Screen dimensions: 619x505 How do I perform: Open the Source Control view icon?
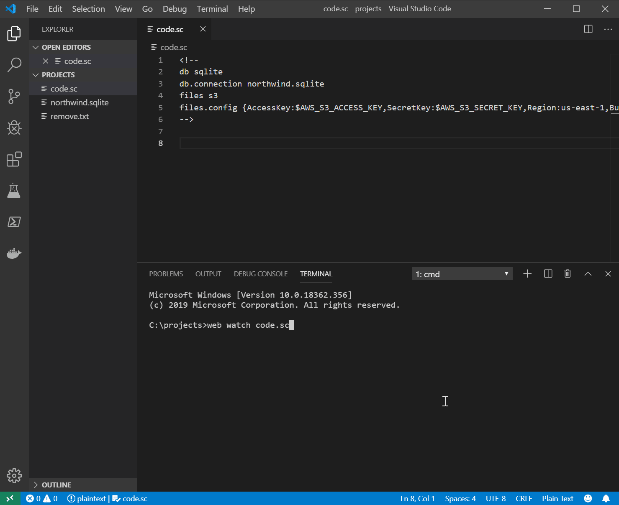coord(14,96)
